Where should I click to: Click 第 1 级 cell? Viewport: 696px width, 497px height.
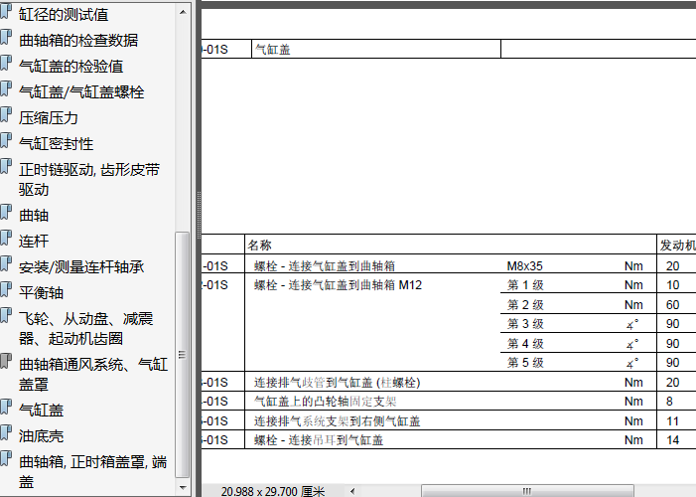525,285
